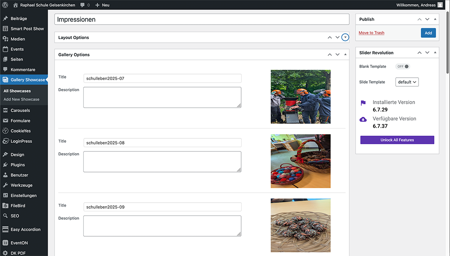This screenshot has height=256, width=450.
Task: Click the home icon beside Raphael Schule Gelsenkirchen
Action: [15, 5]
